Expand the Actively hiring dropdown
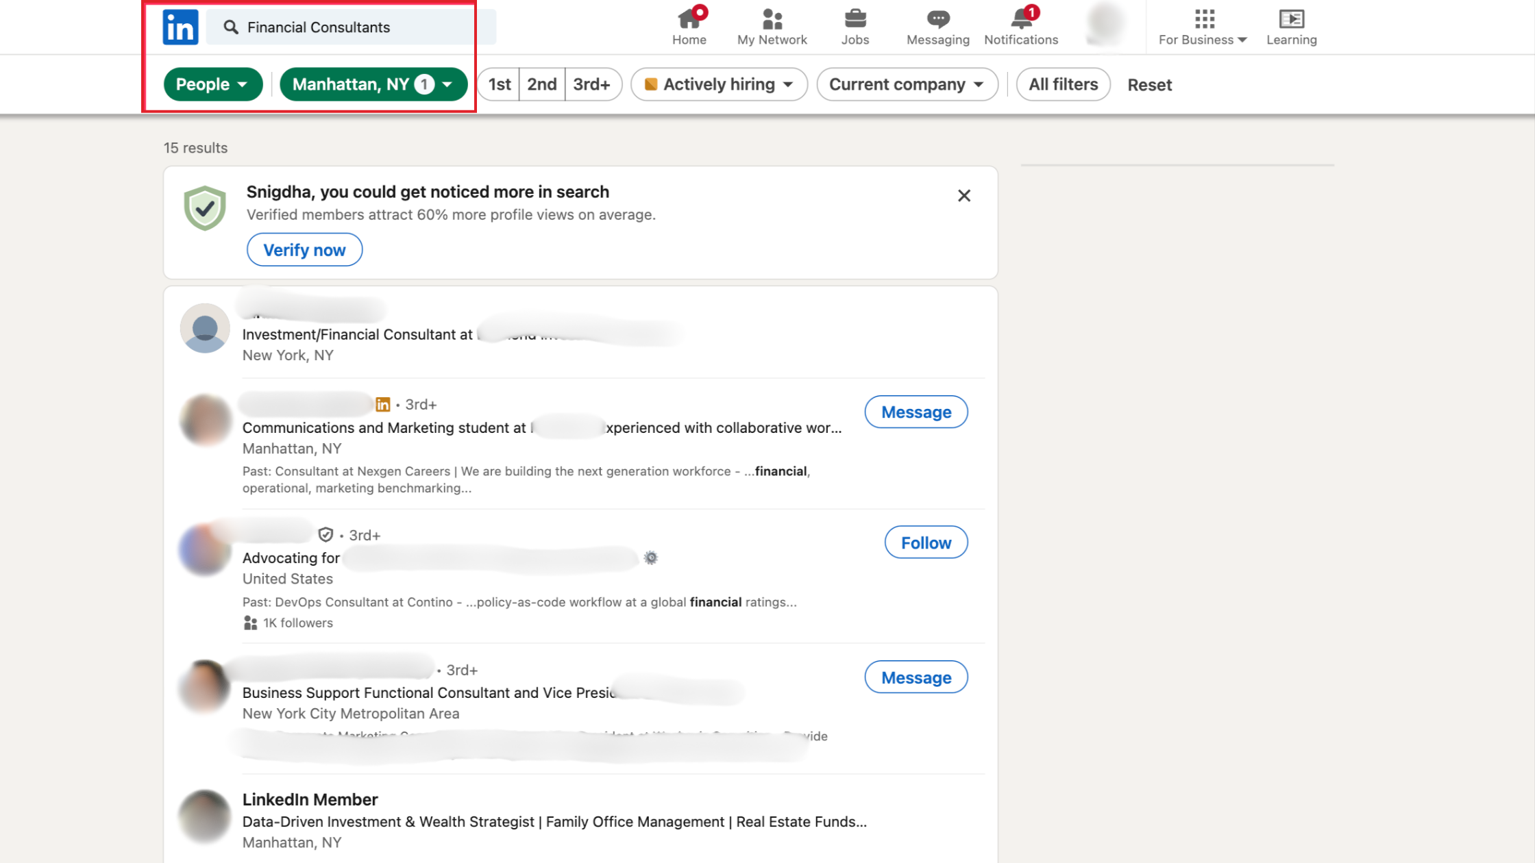 click(x=719, y=84)
